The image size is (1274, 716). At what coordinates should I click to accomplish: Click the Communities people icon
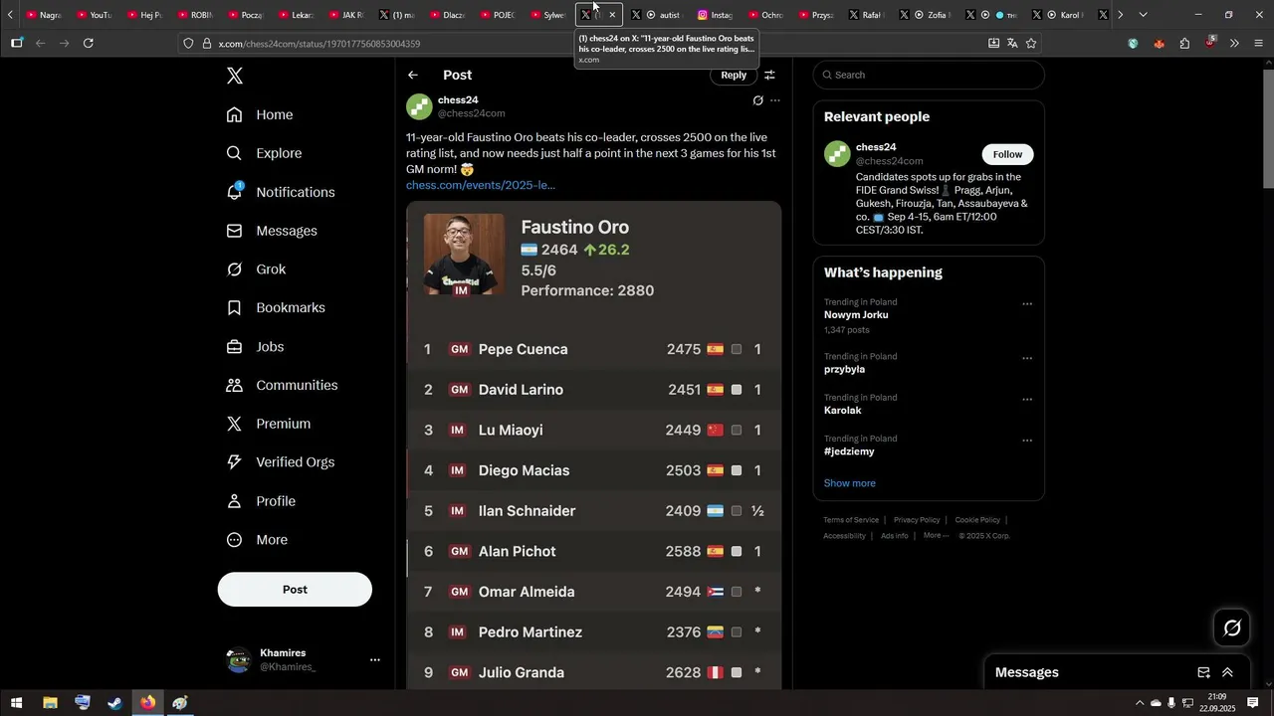coord(235,385)
